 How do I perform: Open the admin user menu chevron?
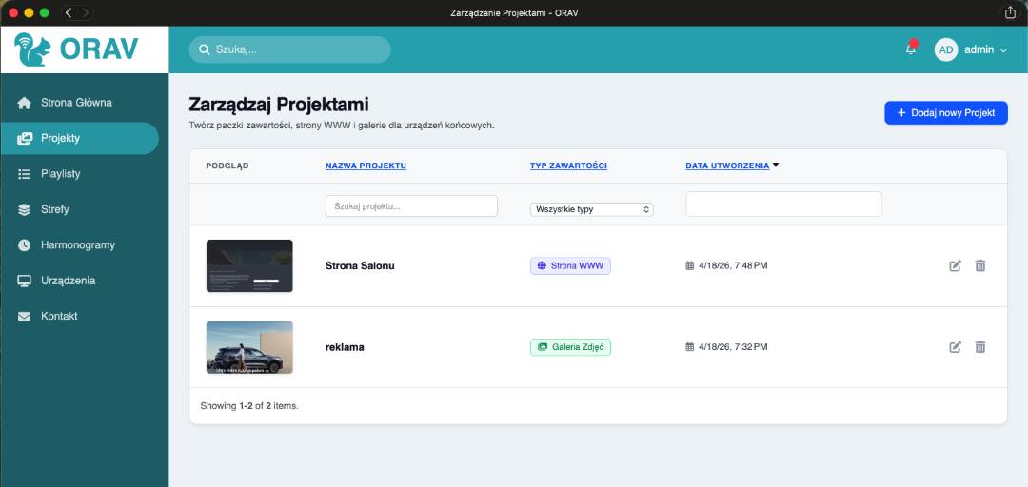[x=1003, y=50]
